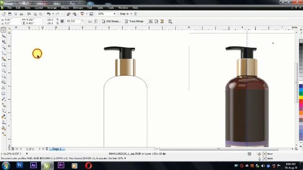Select the Interactive Fill tool
This screenshot has height=170, width=303.
3,134
